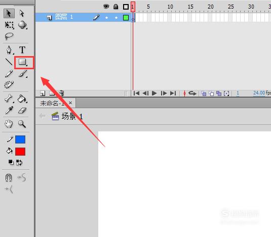Select the Line tool

click(x=9, y=62)
